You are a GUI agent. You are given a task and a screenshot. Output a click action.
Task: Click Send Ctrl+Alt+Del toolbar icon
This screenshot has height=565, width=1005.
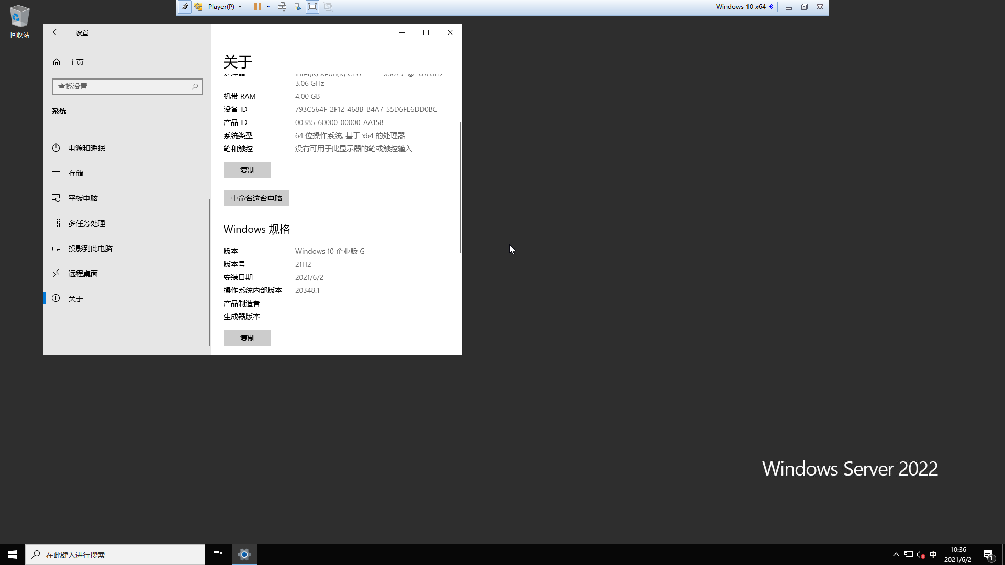(x=282, y=7)
